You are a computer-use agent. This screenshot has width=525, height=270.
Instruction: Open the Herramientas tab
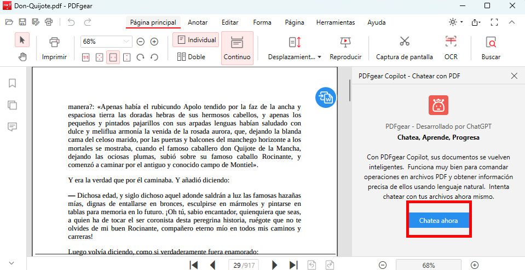pos(336,22)
